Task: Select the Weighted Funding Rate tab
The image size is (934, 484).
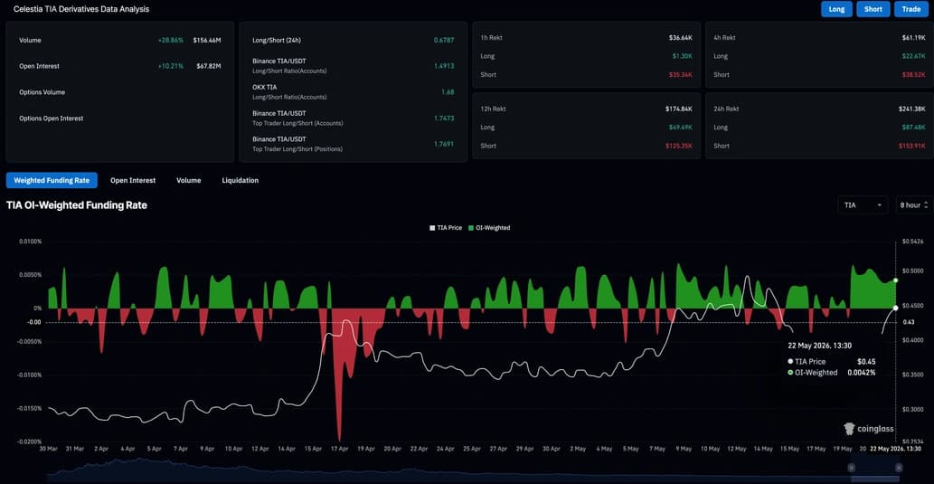Action: click(52, 180)
